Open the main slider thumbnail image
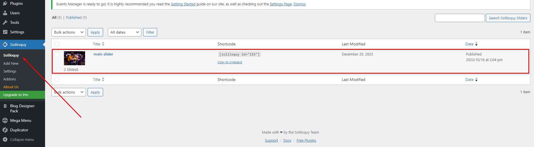This screenshot has height=147, width=534. (x=74, y=58)
